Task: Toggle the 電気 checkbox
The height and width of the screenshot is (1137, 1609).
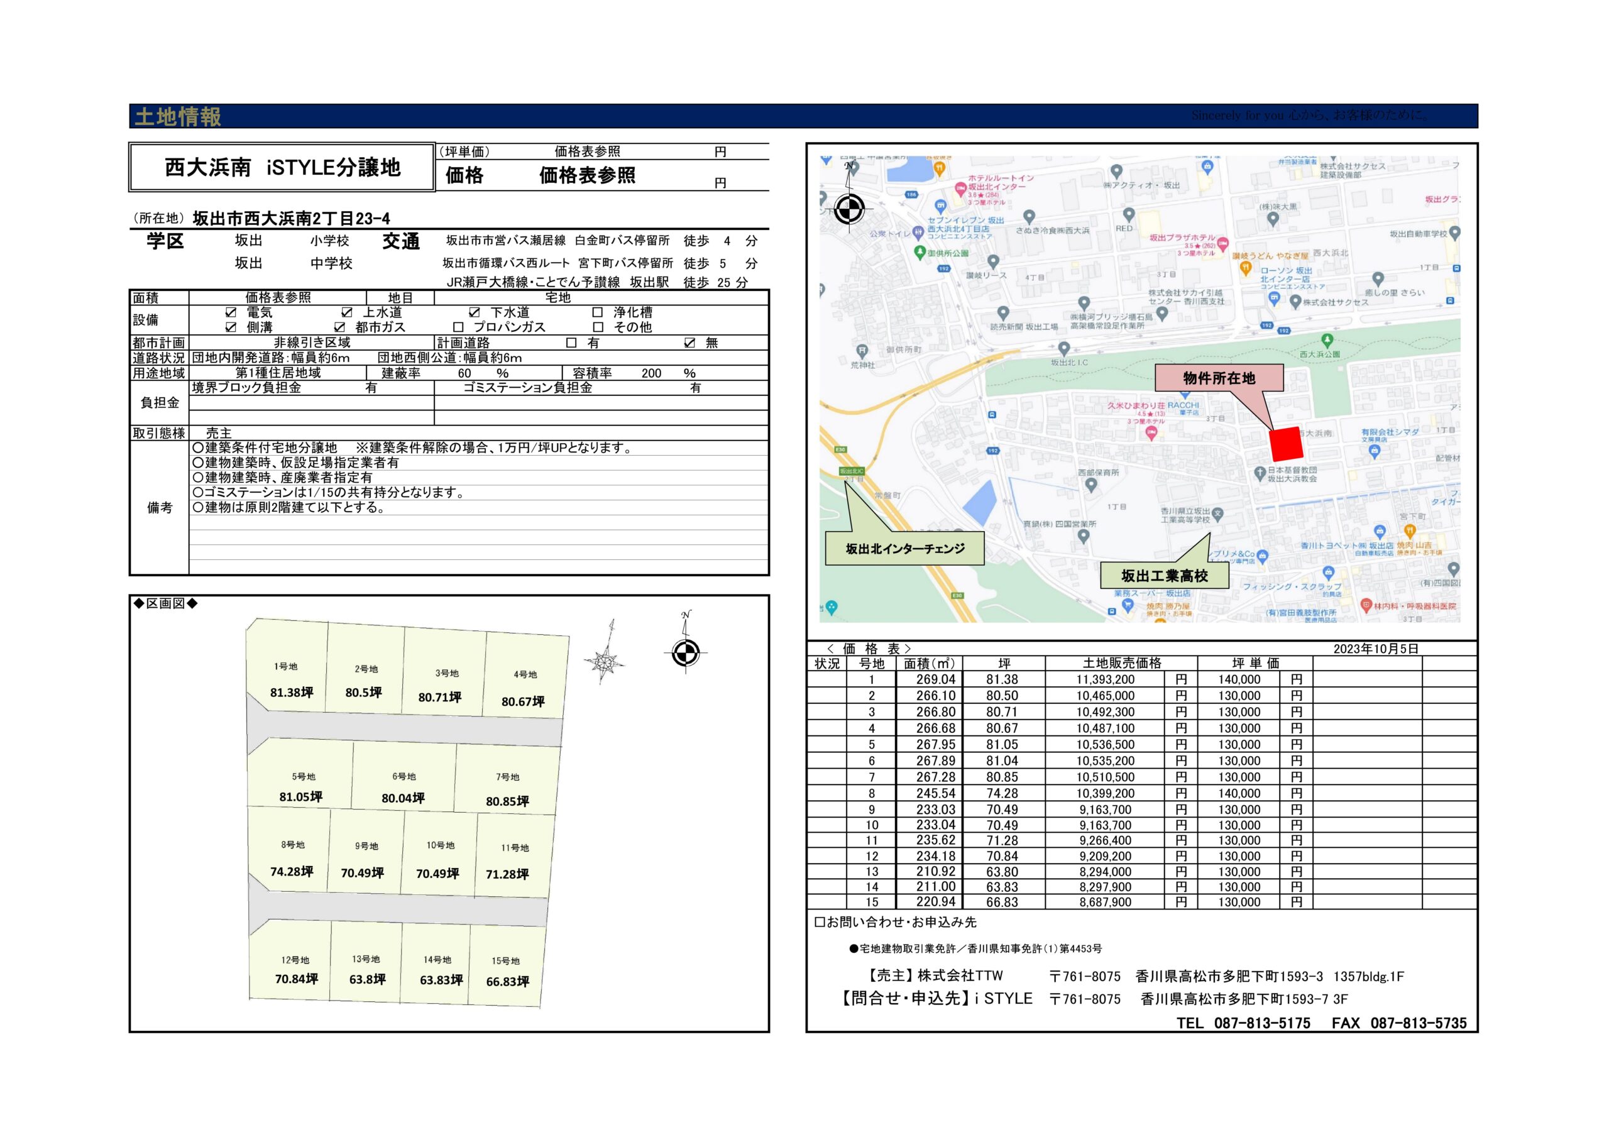Action: click(x=231, y=312)
